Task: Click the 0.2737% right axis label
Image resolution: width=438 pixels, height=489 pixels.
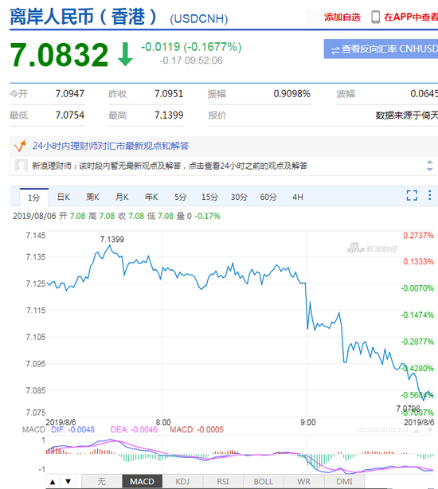Action: (418, 236)
